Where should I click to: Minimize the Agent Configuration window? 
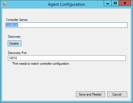pyautogui.click(x=108, y=3)
